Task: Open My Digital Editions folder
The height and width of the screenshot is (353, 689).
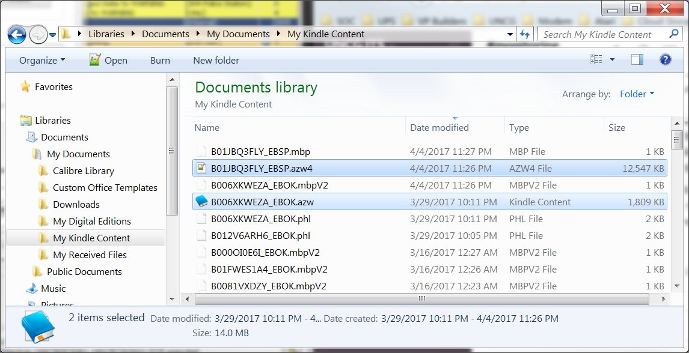Action: tap(92, 222)
